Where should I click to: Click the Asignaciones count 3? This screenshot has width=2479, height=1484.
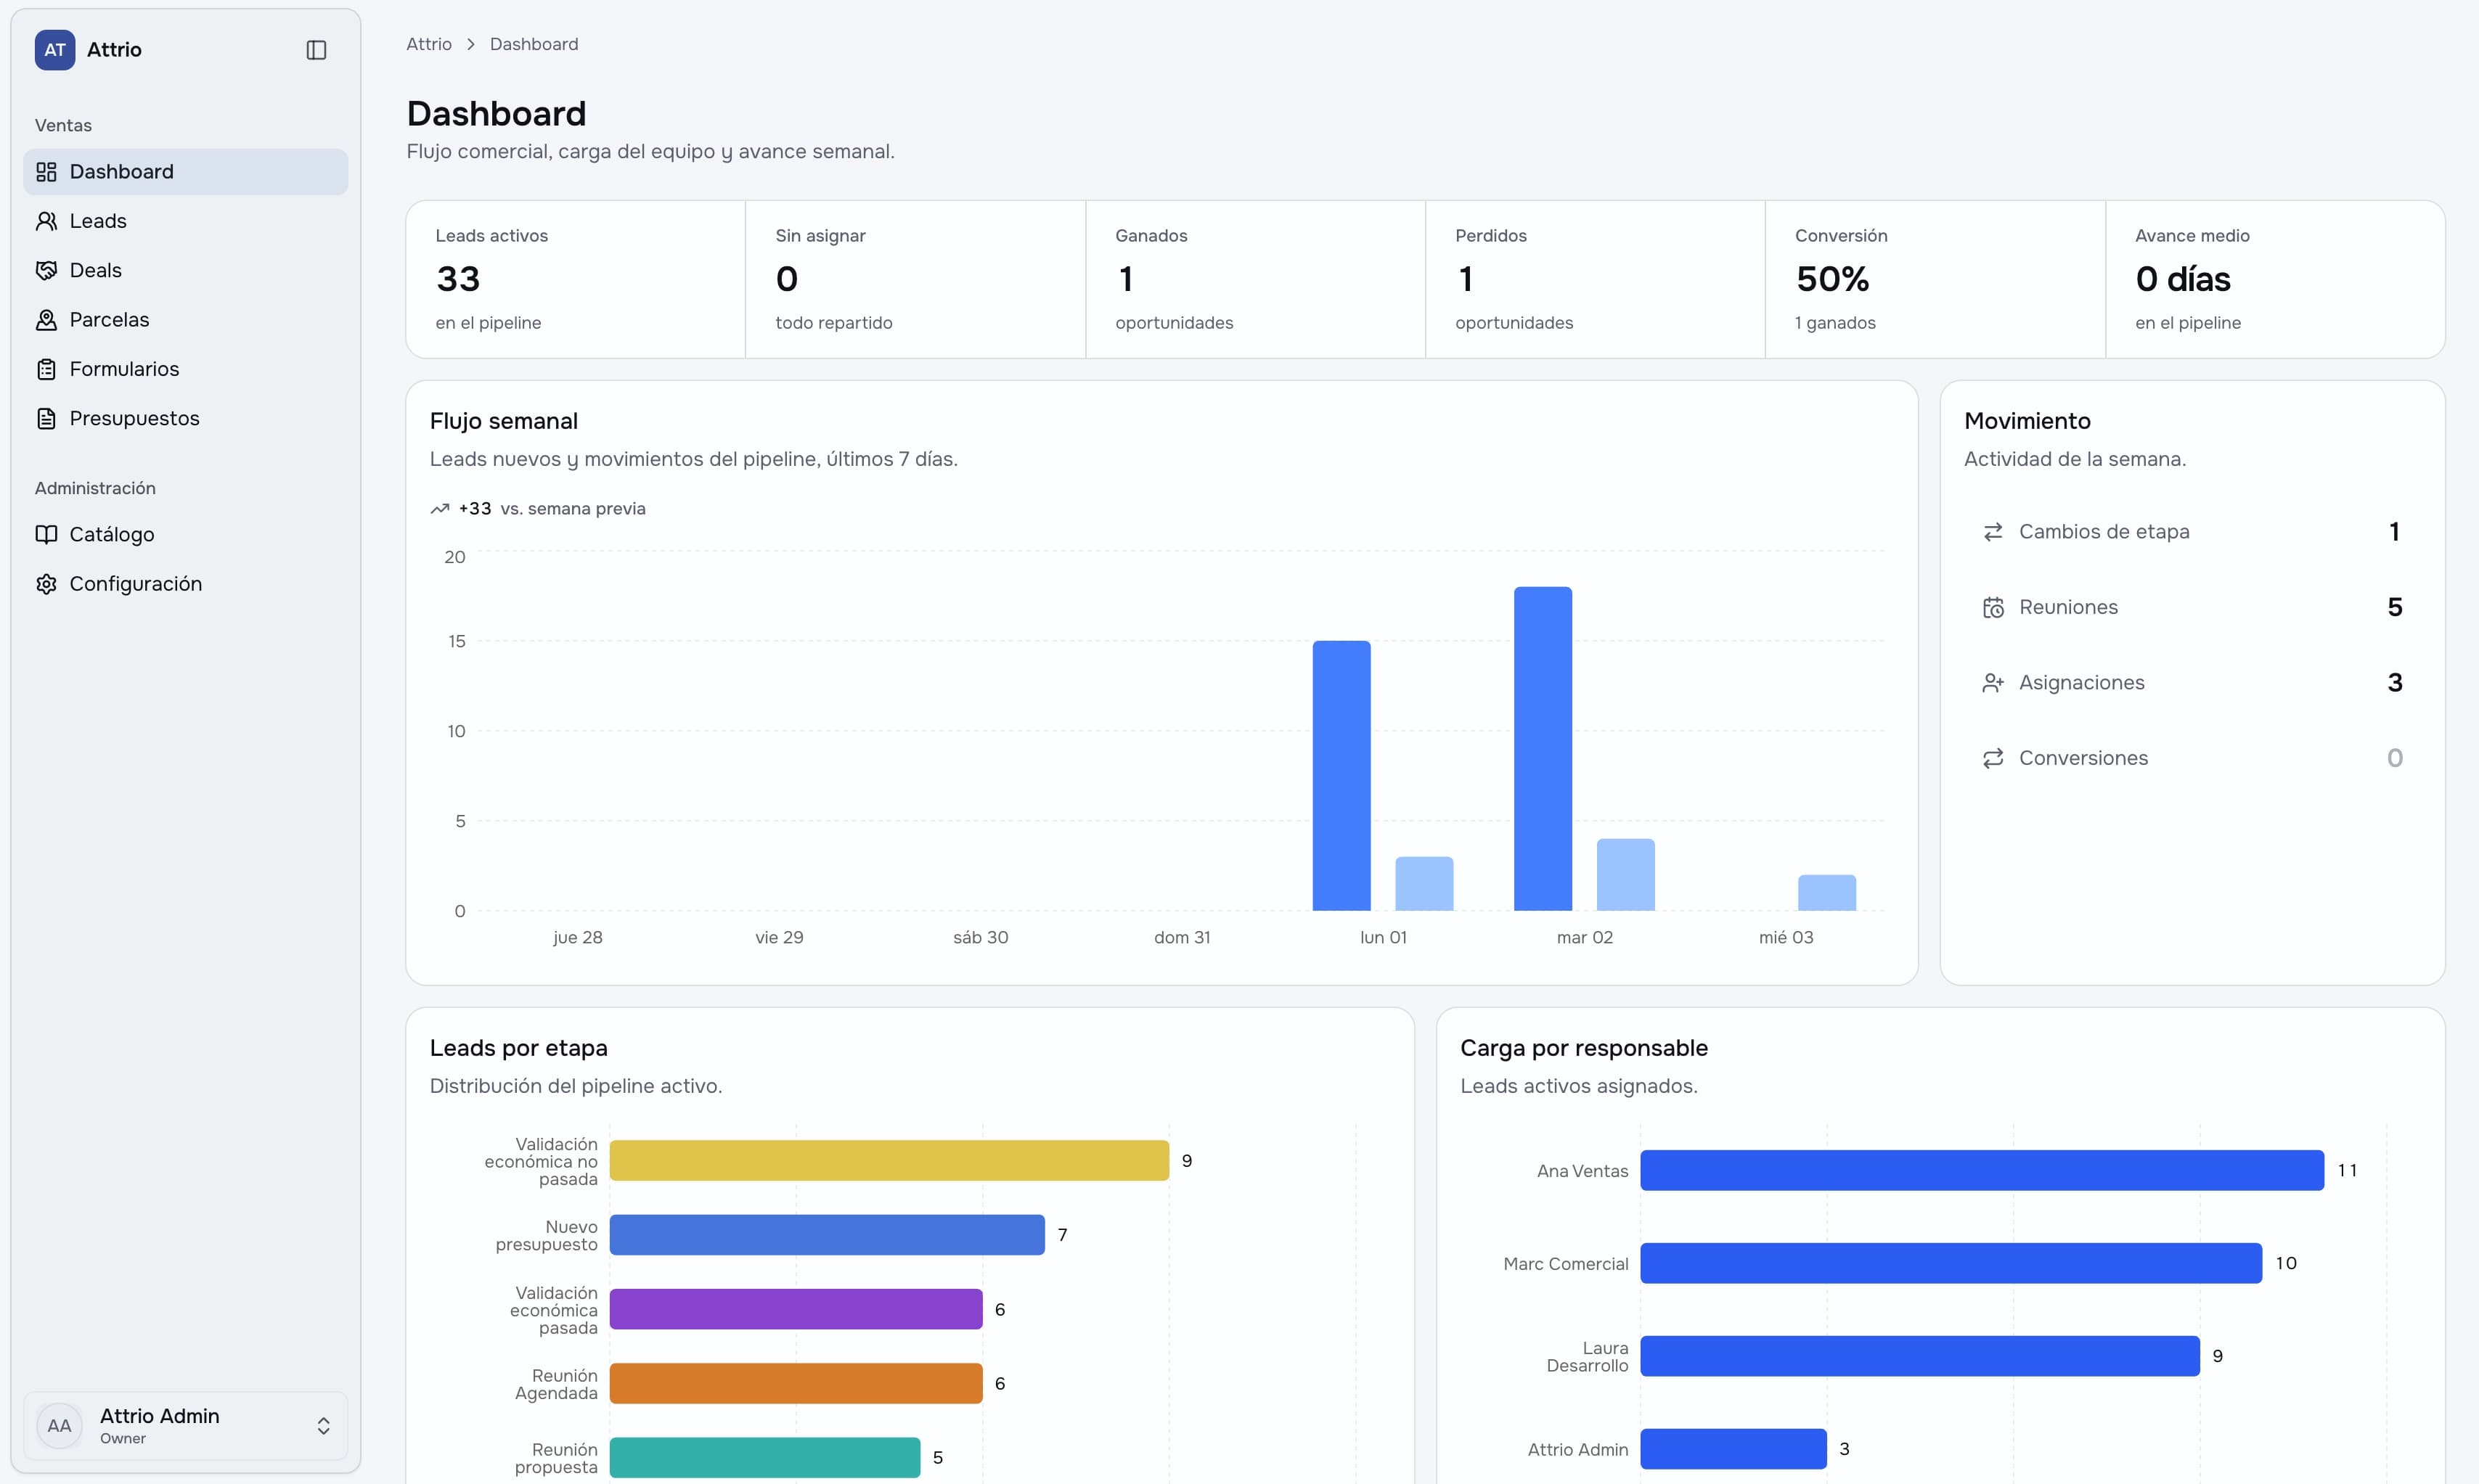coord(2395,683)
